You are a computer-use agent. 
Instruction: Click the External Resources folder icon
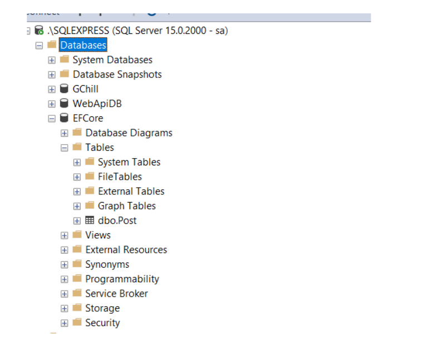point(77,249)
